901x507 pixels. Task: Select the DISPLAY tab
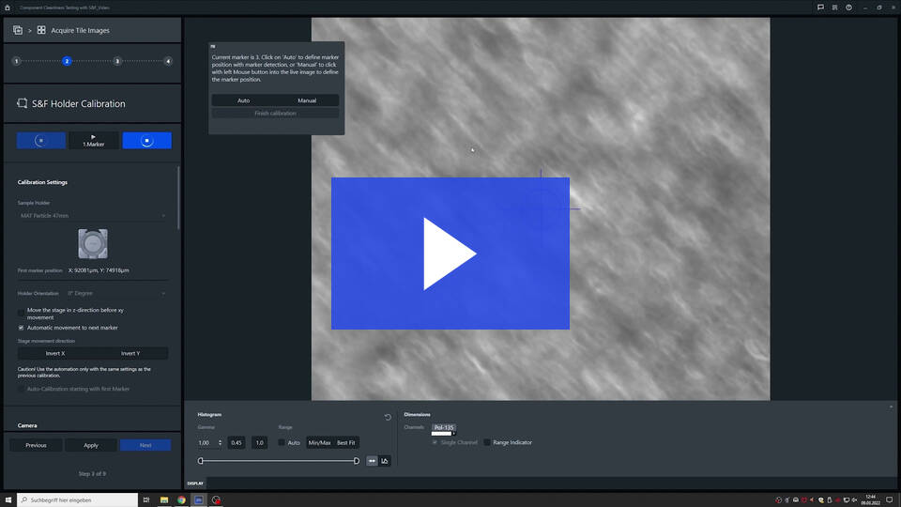pyautogui.click(x=195, y=484)
